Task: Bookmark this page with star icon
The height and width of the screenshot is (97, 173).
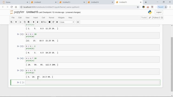Action: [x=138, y=7]
